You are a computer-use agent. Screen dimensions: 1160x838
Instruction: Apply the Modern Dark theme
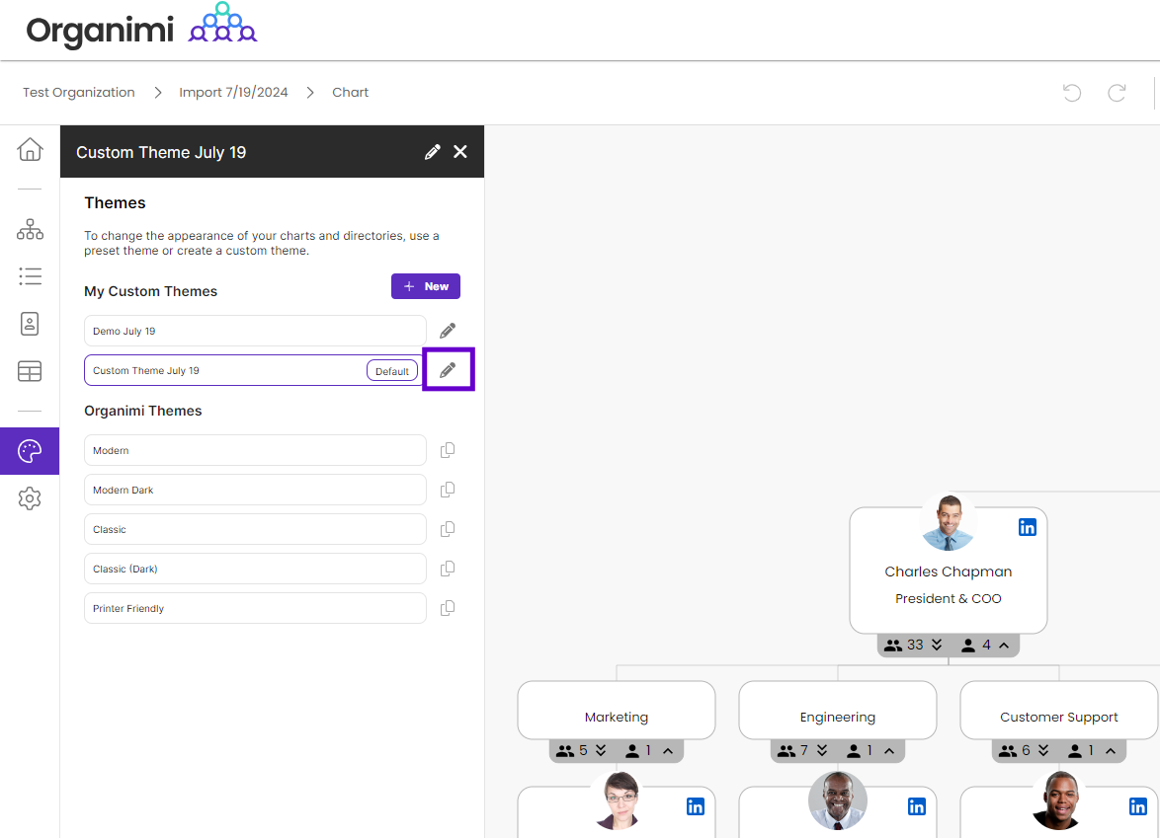point(255,490)
